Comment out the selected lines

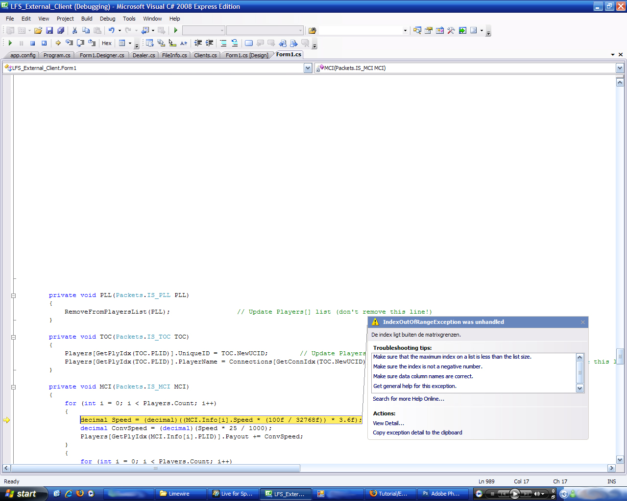point(223,43)
